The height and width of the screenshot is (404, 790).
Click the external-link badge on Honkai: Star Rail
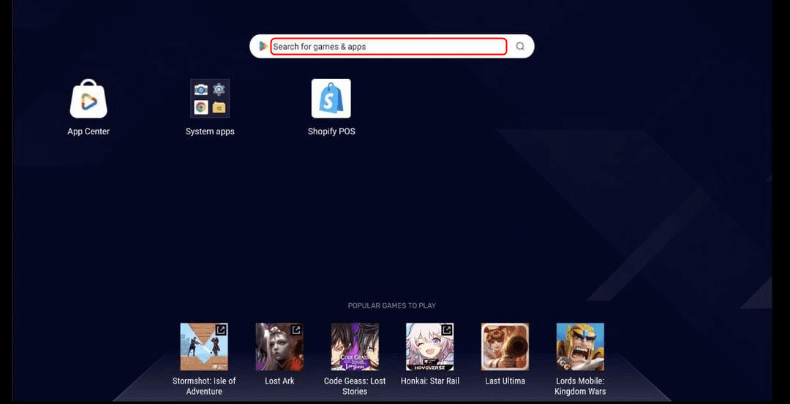[446, 330]
